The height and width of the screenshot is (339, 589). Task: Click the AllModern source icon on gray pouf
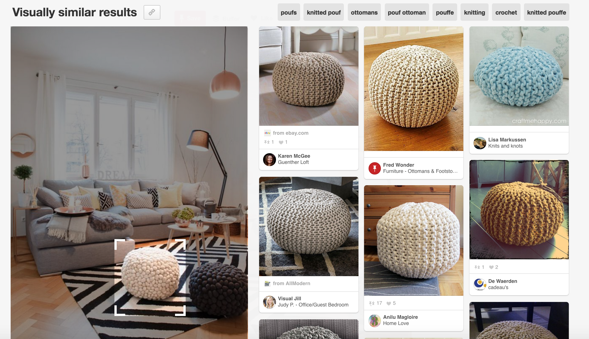(266, 283)
